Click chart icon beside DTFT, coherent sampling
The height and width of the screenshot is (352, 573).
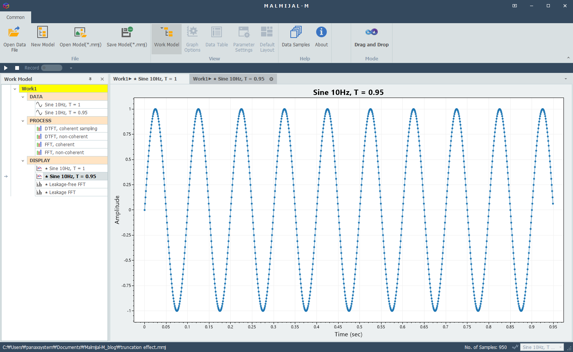coord(39,129)
